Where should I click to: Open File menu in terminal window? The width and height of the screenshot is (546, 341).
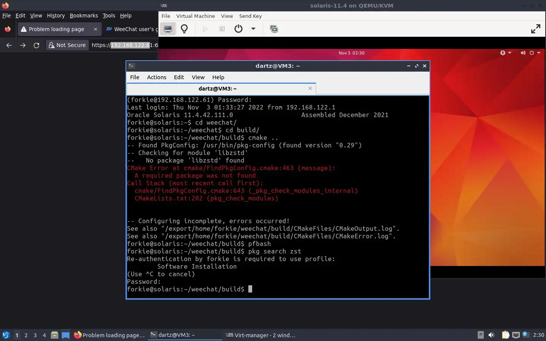[135, 77]
